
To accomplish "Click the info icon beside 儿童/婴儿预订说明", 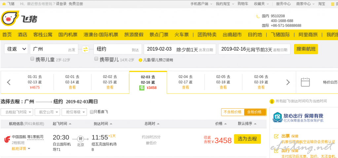I will click(x=140, y=60).
